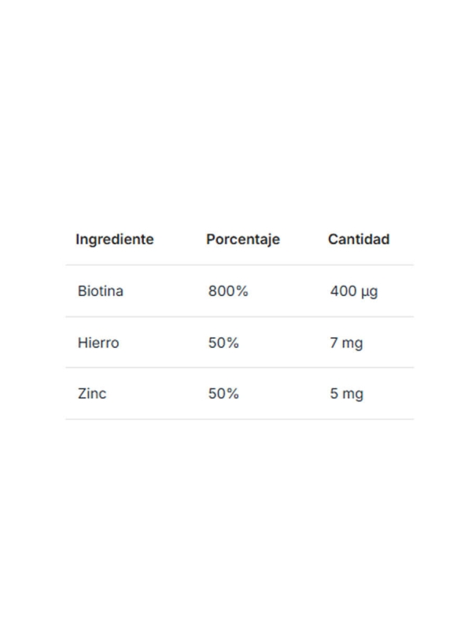Screen dimensions: 472x630
Task: Click the Porcentaje column header
Action: [x=242, y=239]
